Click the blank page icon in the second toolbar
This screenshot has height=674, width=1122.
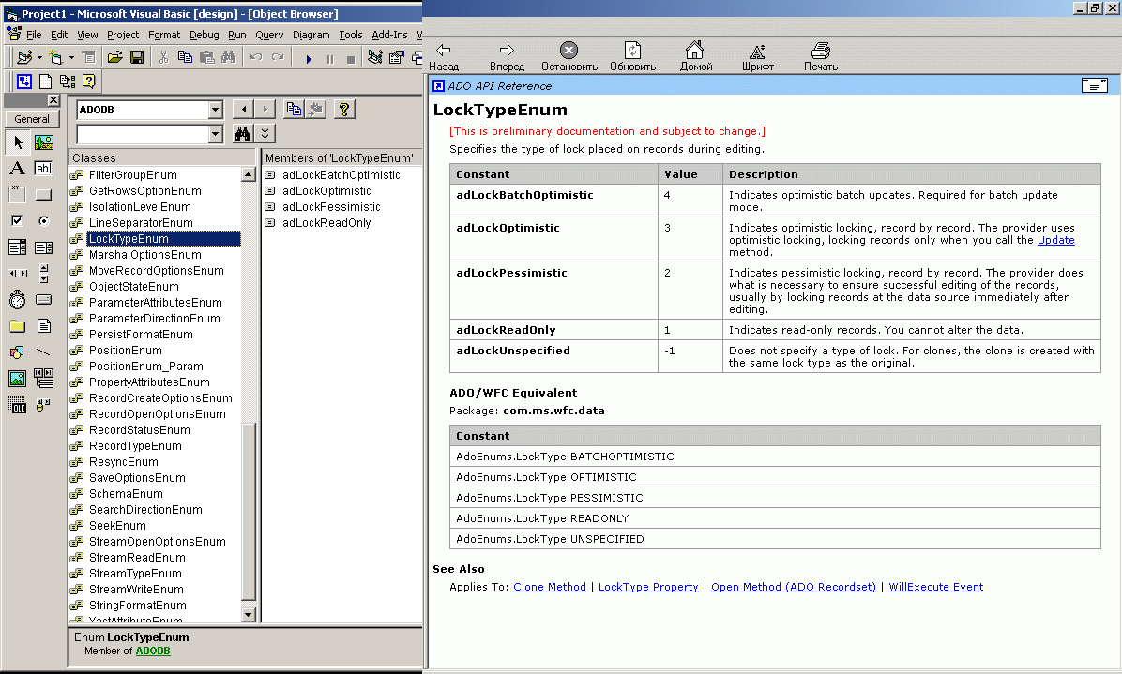click(x=45, y=81)
